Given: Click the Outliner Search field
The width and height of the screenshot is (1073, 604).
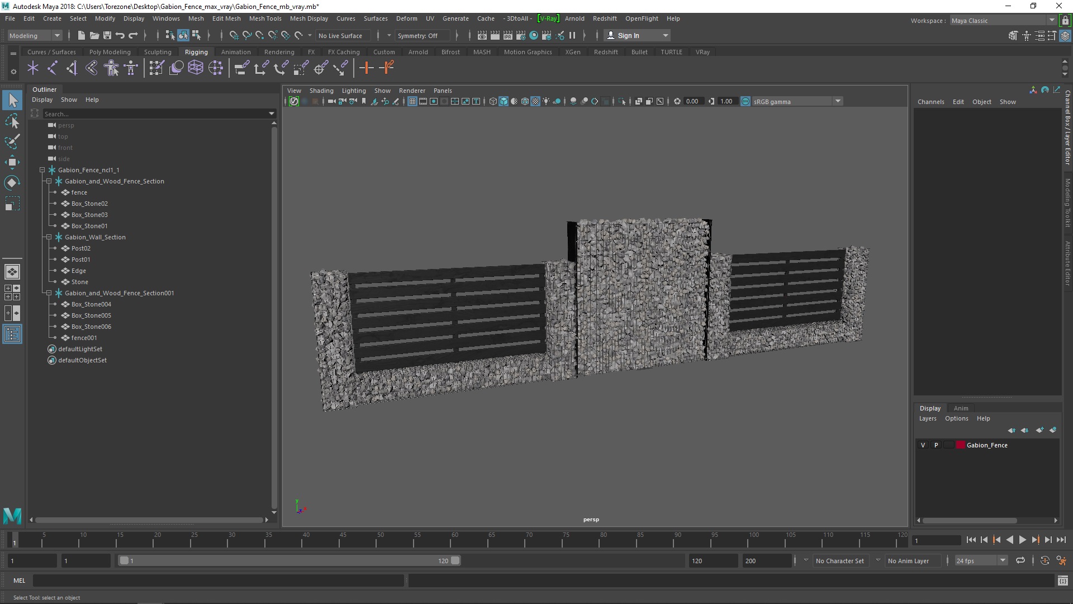Looking at the screenshot, I should [x=155, y=114].
